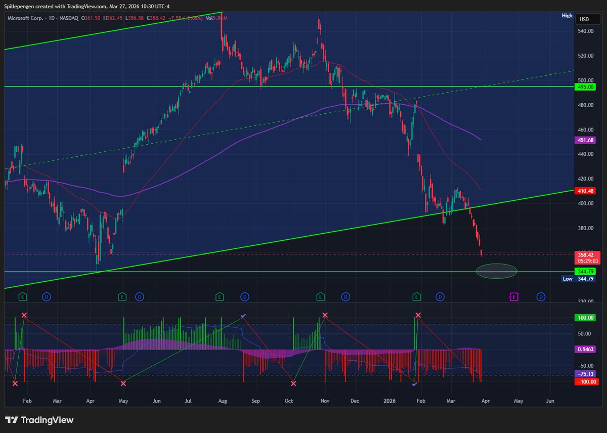The height and width of the screenshot is (433, 607).
Task: Click the 400.00 price axis tick
Action: (x=586, y=203)
